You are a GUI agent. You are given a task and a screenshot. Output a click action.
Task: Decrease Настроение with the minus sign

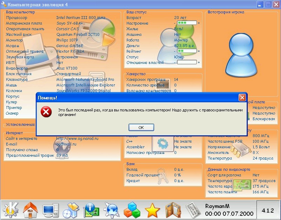coord(175,23)
